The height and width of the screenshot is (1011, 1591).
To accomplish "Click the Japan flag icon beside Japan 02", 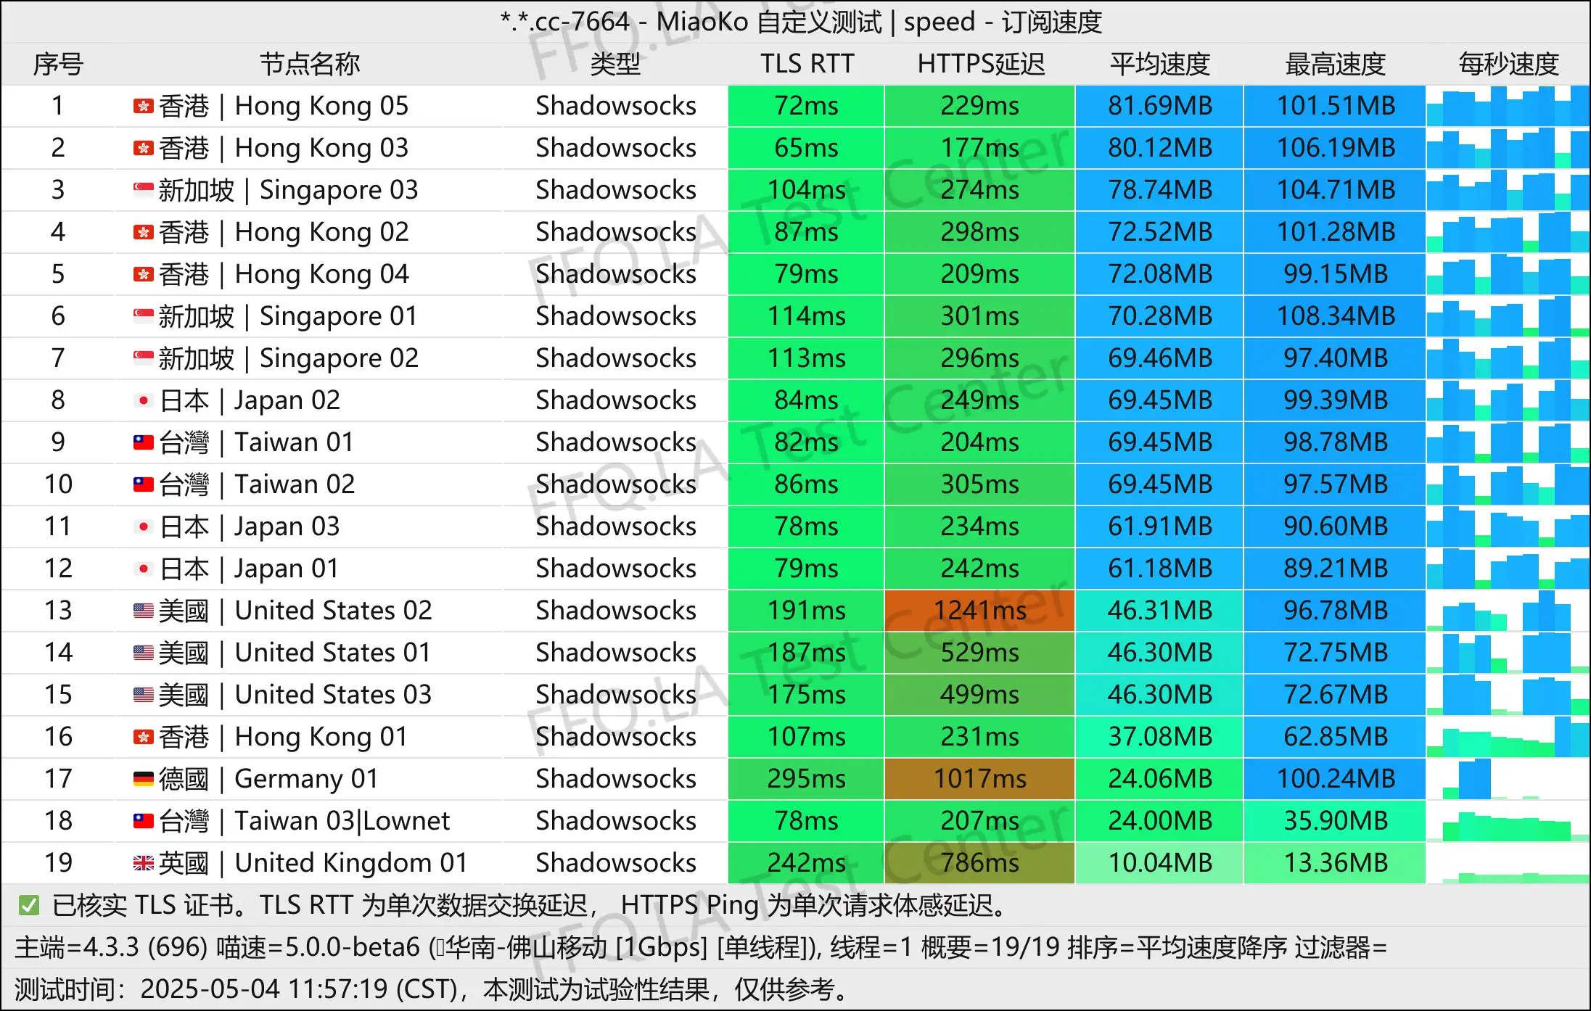I will point(144,401).
